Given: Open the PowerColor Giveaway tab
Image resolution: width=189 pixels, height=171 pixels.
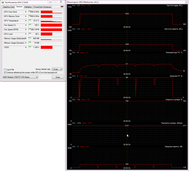Looking at the screenshot, I should tap(43, 7).
